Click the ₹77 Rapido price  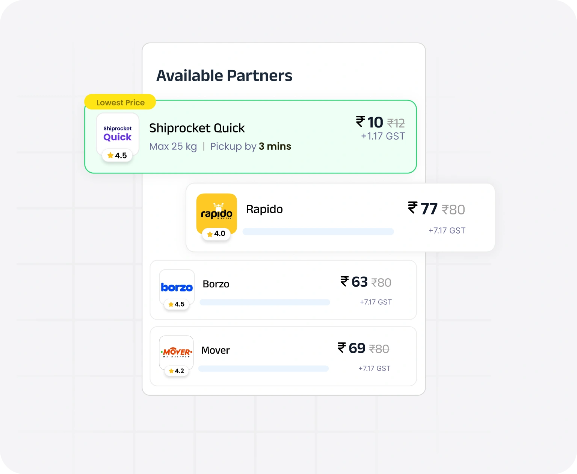[423, 209]
